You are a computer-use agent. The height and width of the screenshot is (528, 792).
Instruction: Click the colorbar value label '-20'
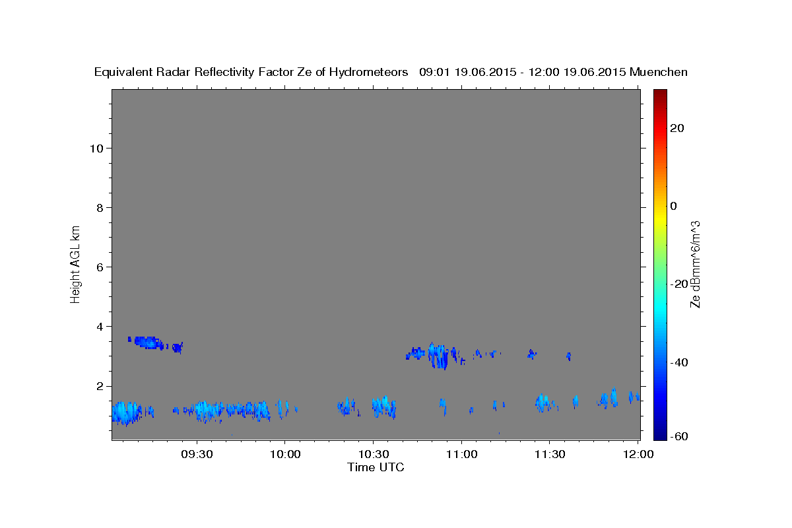pos(678,284)
